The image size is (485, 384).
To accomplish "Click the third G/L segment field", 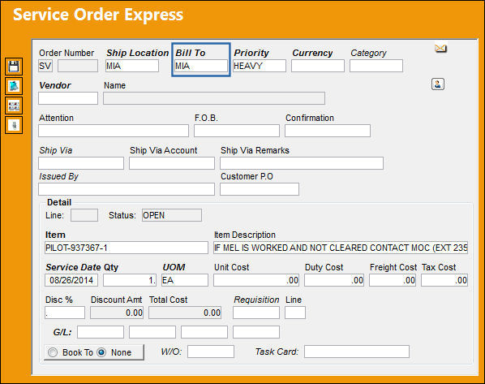I will tap(204, 332).
